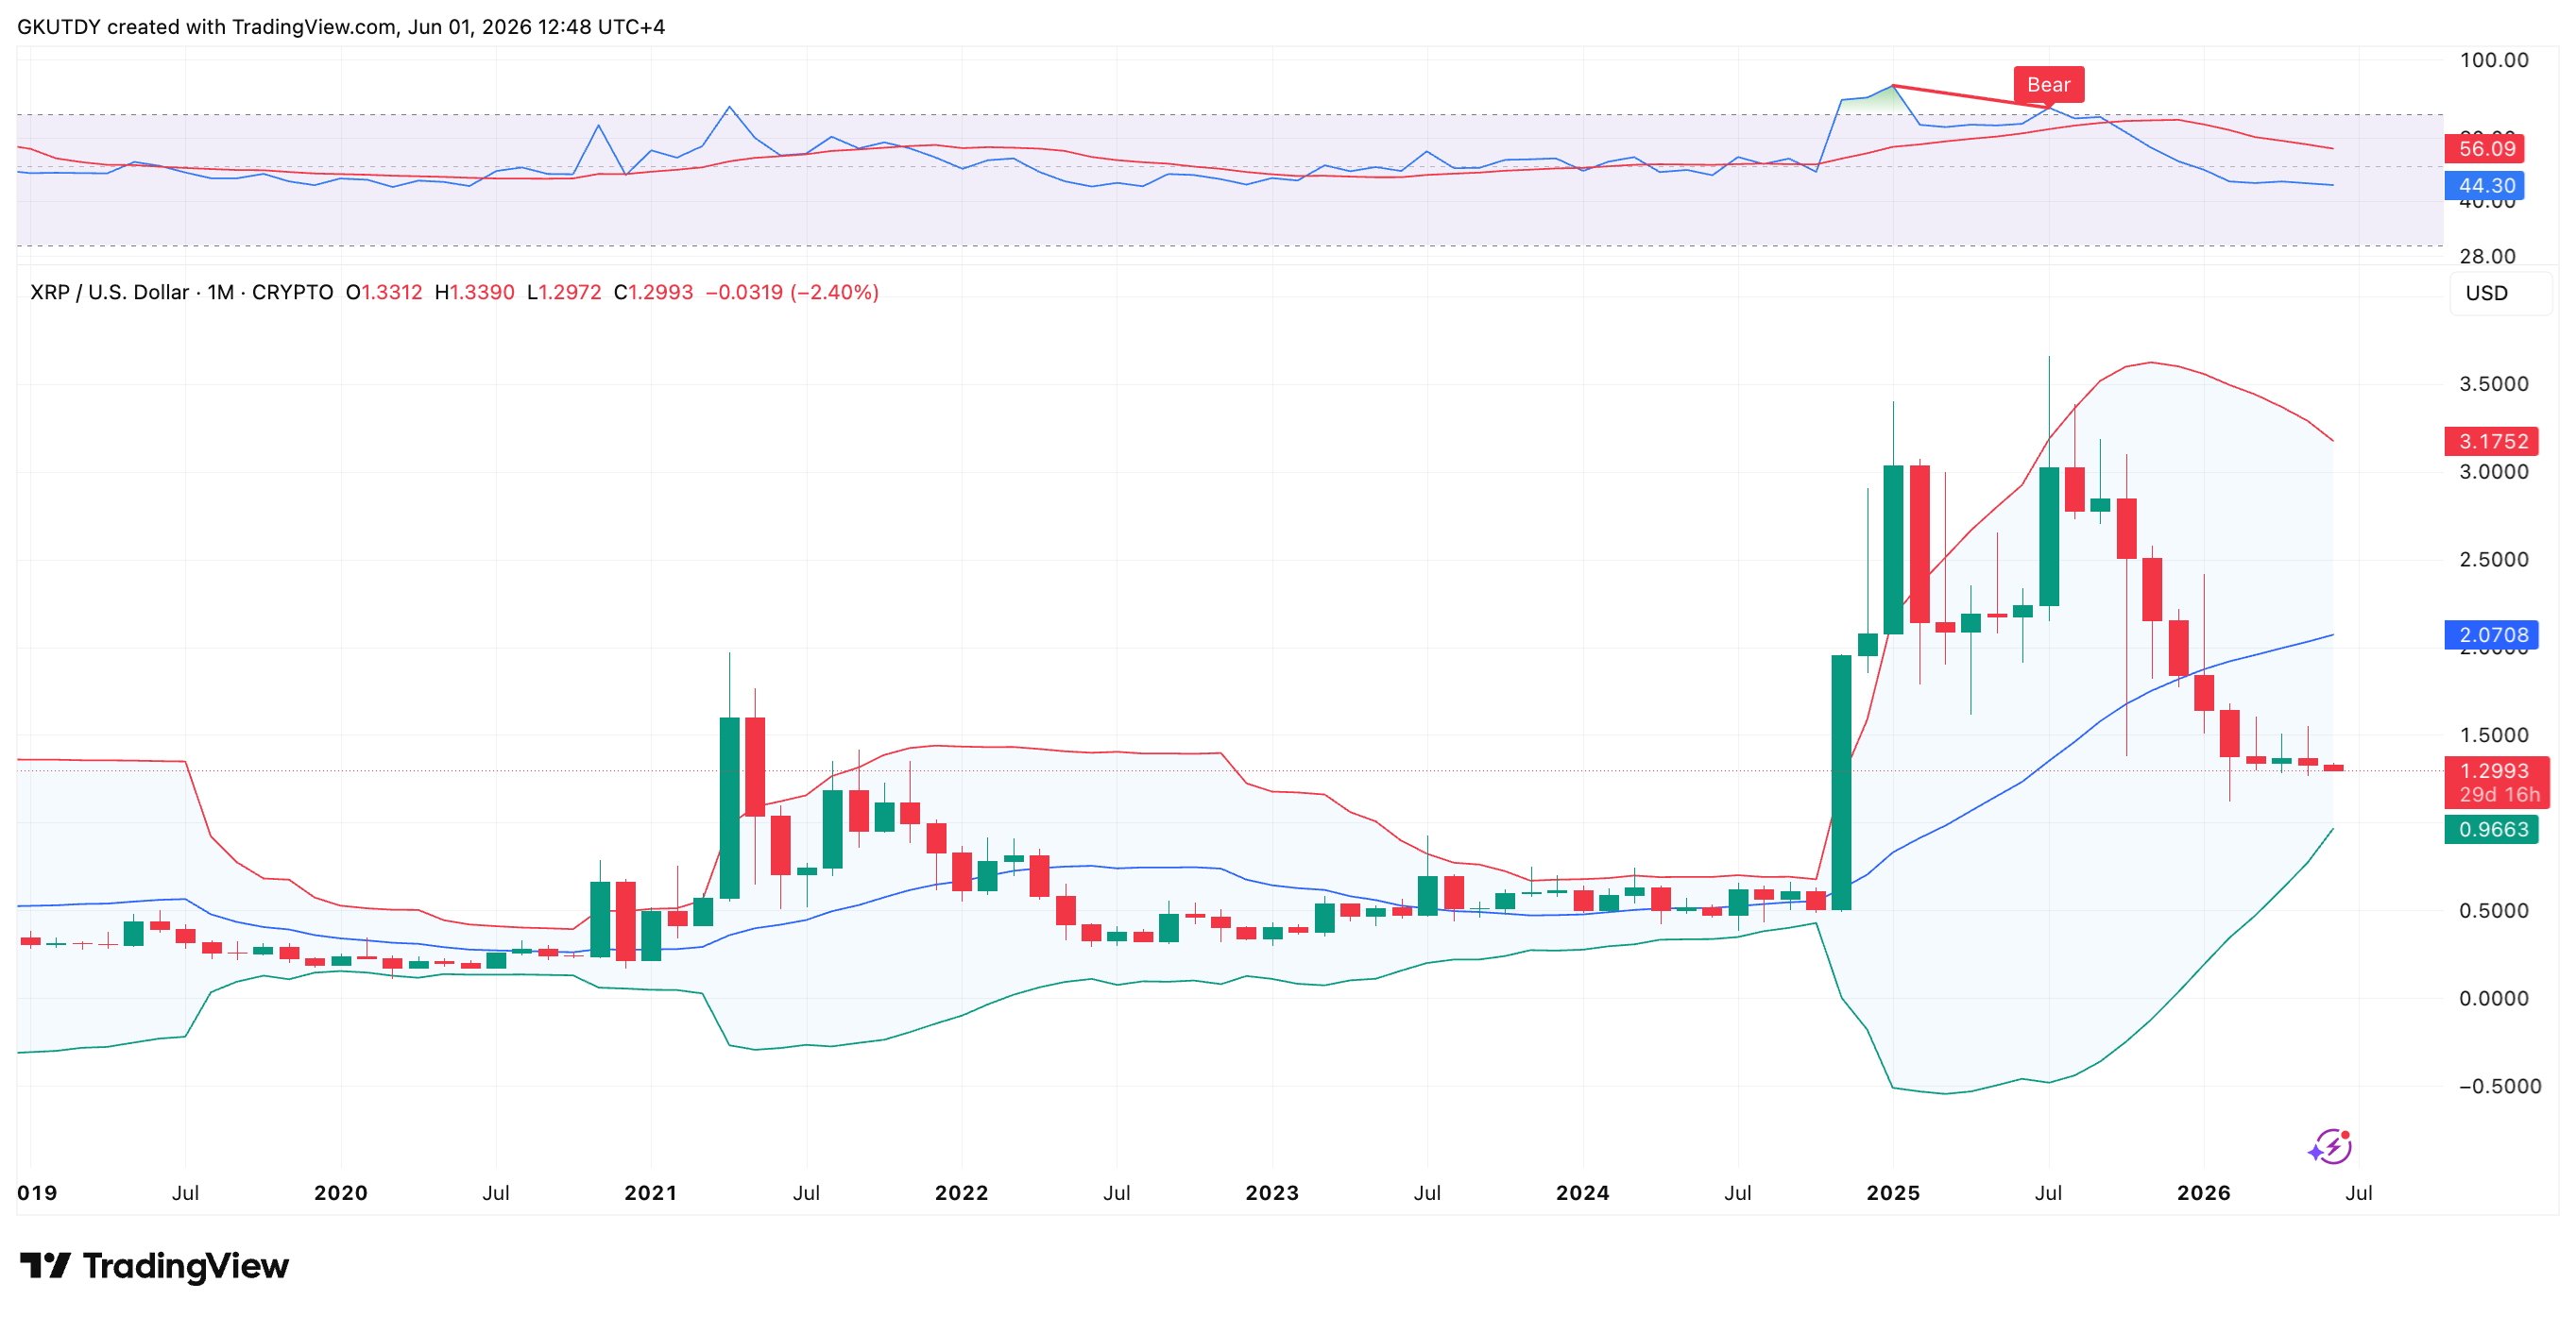Viewport: 2576px width, 1317px height.
Task: Click the 2020 label on the time axis
Action: coord(341,1193)
